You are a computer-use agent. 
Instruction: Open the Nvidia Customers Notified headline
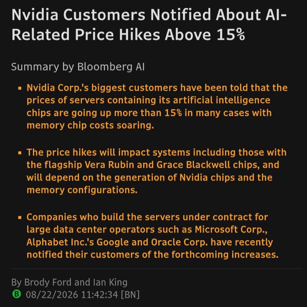pos(149,25)
